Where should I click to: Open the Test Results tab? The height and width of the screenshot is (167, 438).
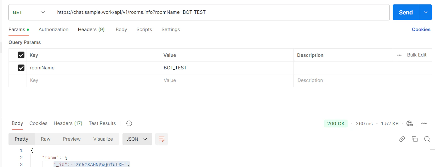[x=102, y=123]
